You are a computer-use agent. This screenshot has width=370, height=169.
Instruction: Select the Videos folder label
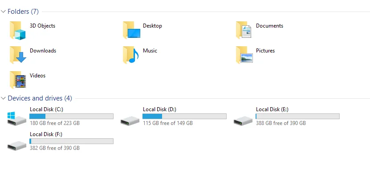tap(37, 76)
